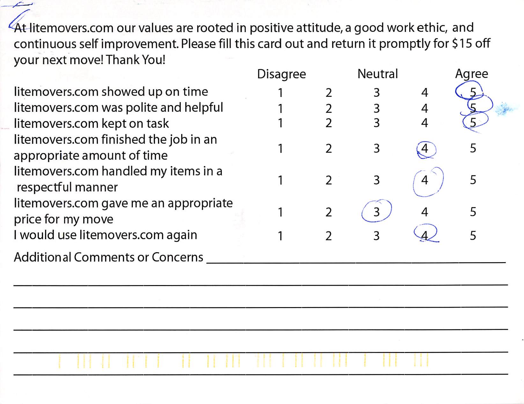The image size is (524, 404).
Task: Select rating 2 for would use again
Action: (x=328, y=236)
